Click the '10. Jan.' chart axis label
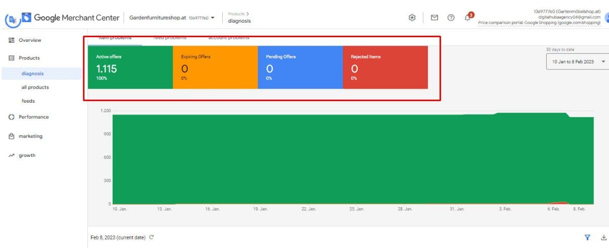 [120, 209]
